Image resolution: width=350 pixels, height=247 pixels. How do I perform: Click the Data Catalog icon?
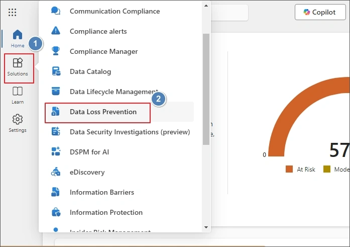tap(56, 71)
